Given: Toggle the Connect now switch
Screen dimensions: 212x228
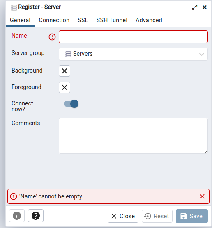Looking at the screenshot, I should tap(71, 104).
